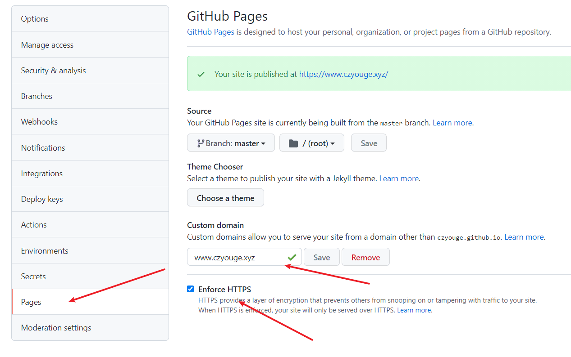Click the green domain verified checkmark
Screen dimensions: 571x357
(292, 257)
